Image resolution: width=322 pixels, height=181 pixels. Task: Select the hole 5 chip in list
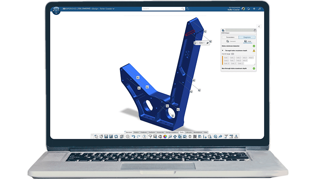click(251, 58)
